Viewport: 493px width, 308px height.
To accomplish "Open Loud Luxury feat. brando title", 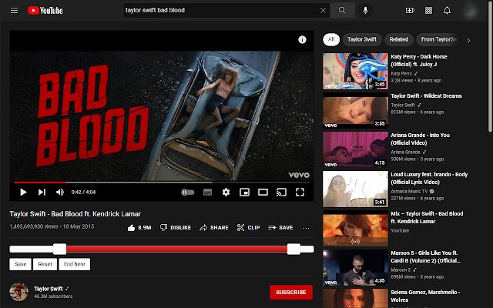I will [429, 178].
